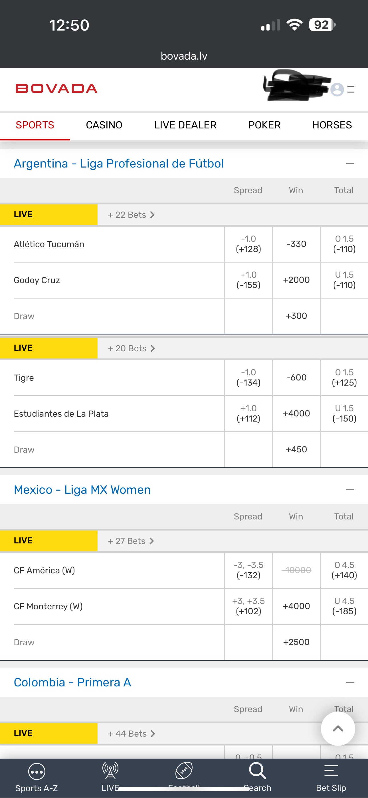Select Atlético Tucumán -330 win odds
Image resolution: width=368 pixels, height=798 pixels.
[296, 244]
